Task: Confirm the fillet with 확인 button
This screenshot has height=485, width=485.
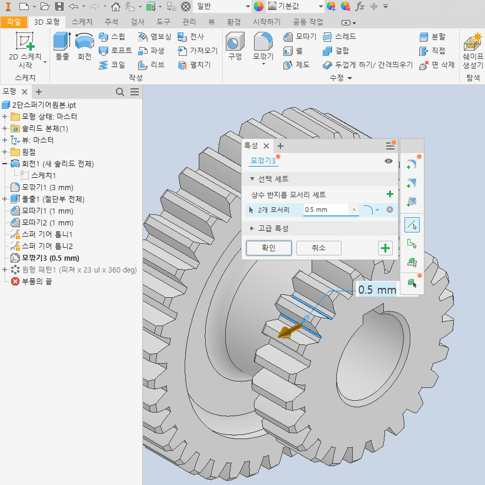Action: coord(269,248)
